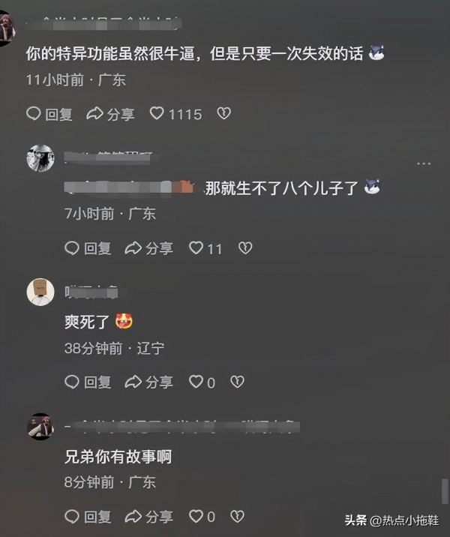Reply to the 爽死了 comment

(x=88, y=382)
